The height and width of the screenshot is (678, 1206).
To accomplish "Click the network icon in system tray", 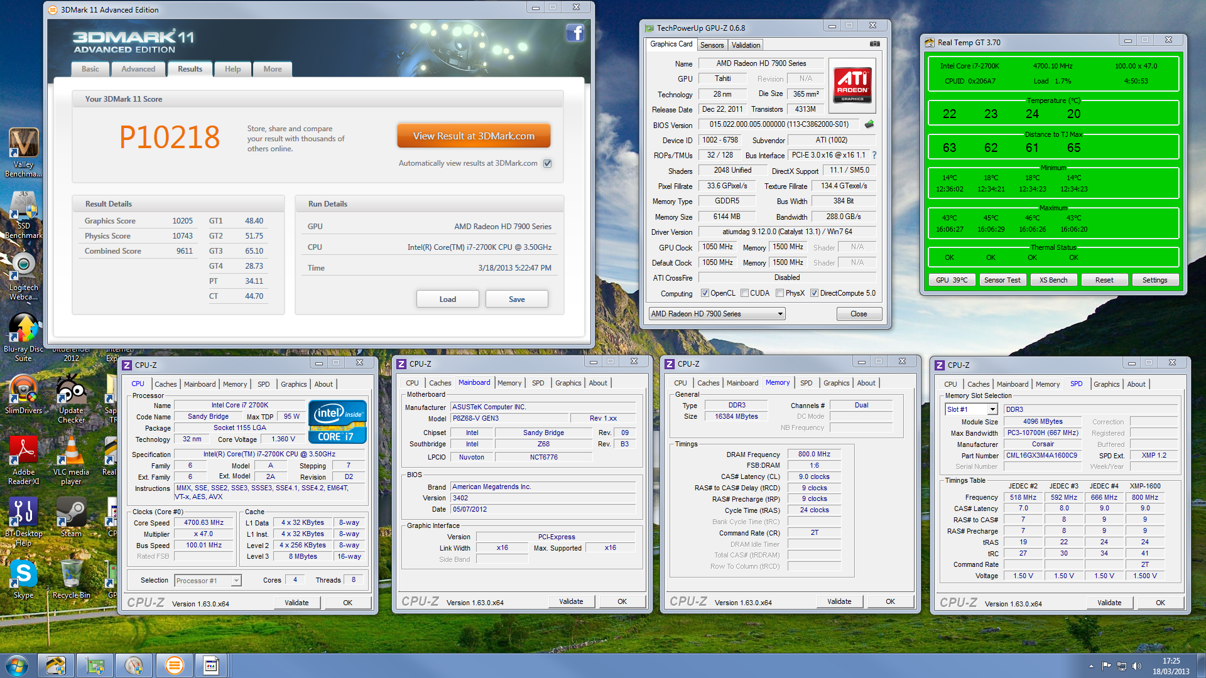I will pos(1121,666).
